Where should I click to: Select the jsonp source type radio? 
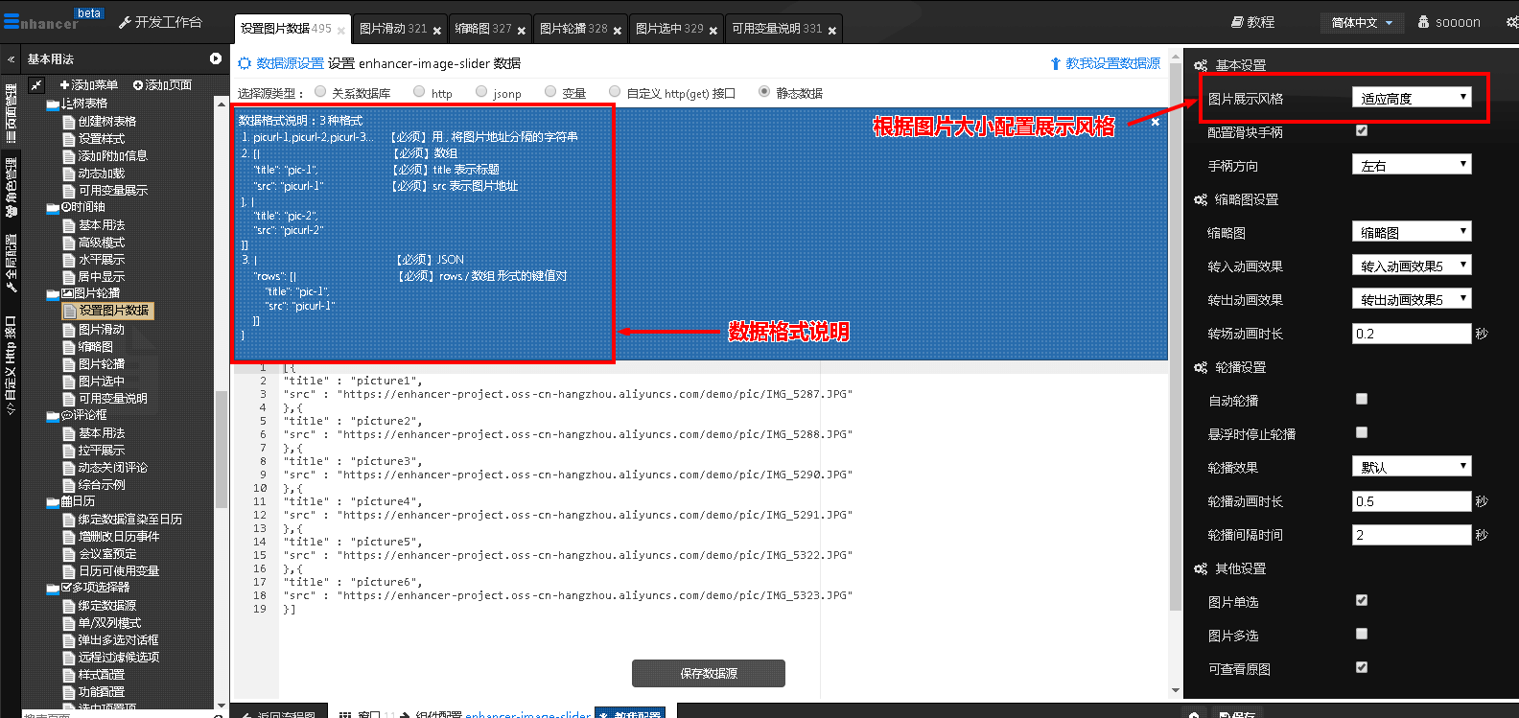[x=481, y=92]
